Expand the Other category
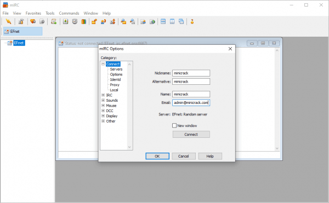Screen dimensions: 329x203 pyautogui.click(x=103, y=121)
